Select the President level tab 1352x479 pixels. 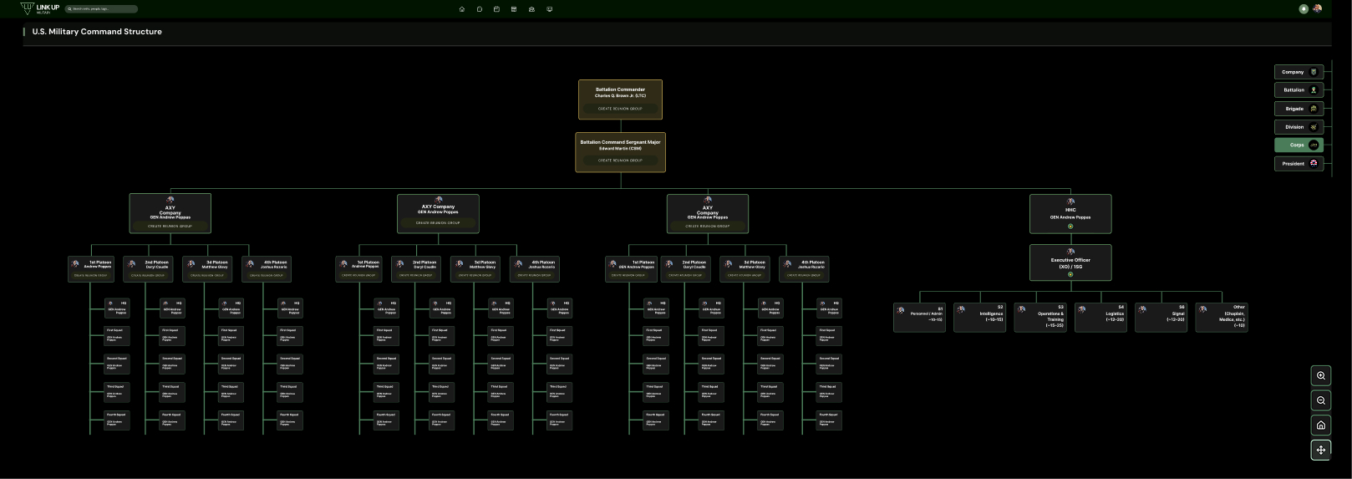tap(1299, 164)
